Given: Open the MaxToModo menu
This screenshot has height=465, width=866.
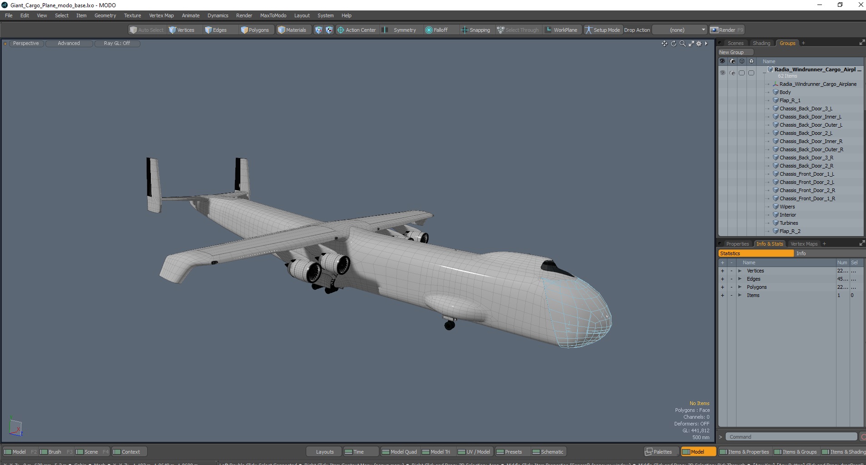Looking at the screenshot, I should coord(273,15).
